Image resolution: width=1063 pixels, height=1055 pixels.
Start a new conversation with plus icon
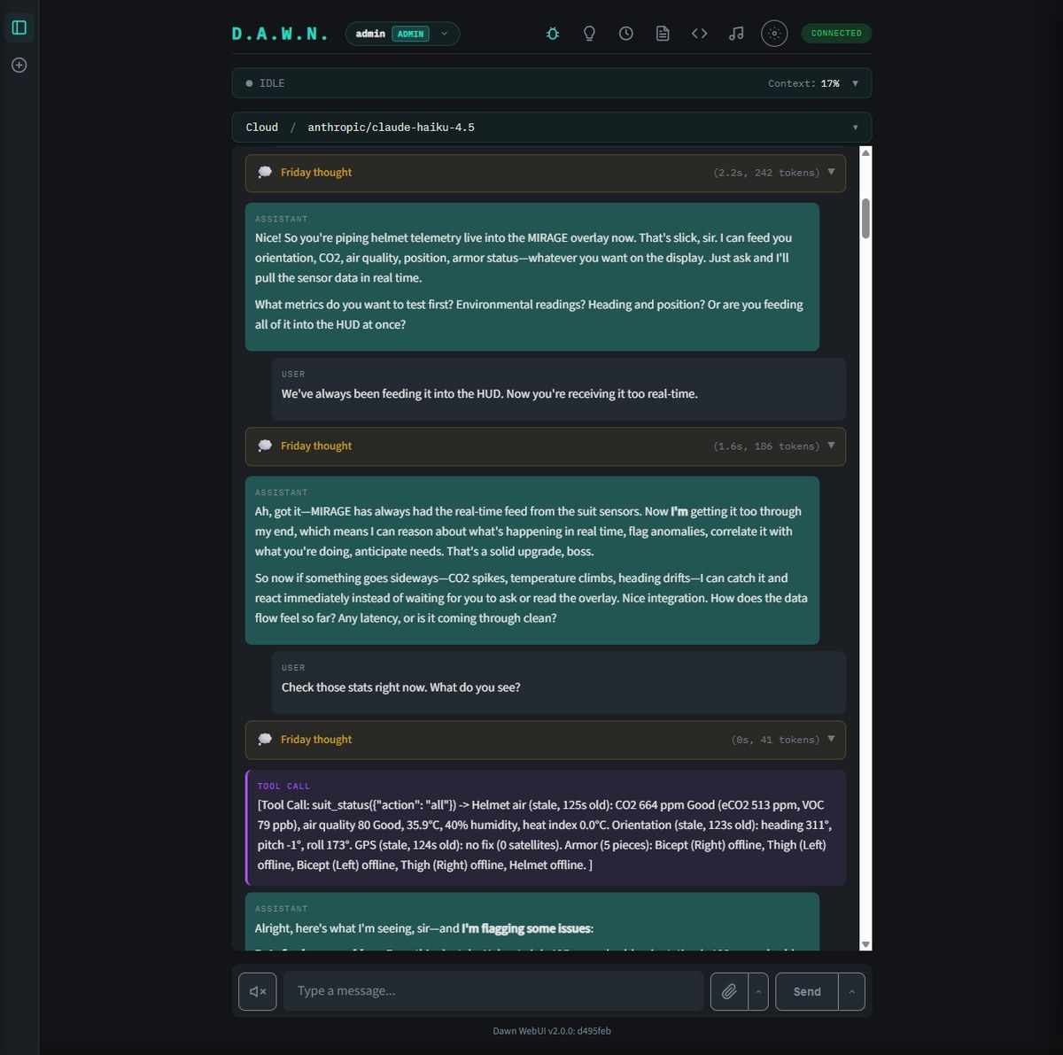pos(19,65)
